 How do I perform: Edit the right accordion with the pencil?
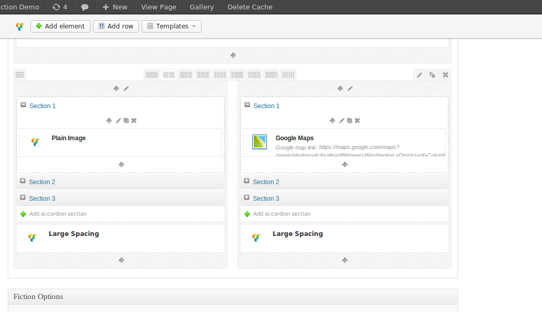tap(341, 121)
